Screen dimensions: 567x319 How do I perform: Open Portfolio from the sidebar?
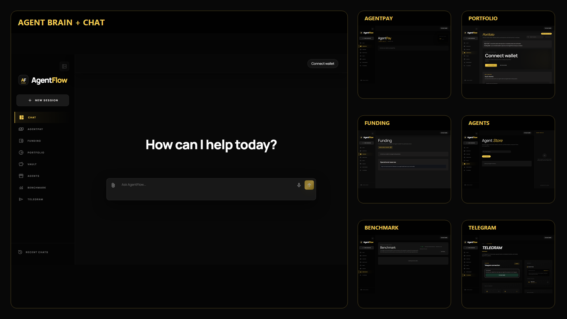click(x=36, y=153)
